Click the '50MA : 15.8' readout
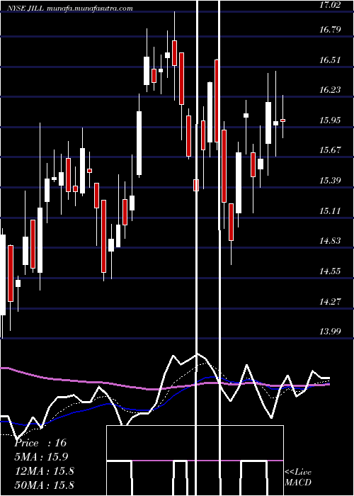Viewport: 354px width, 496px height. click(x=44, y=485)
